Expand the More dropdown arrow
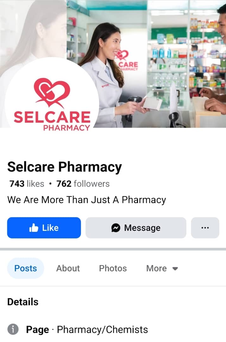The image size is (226, 342). tap(175, 269)
